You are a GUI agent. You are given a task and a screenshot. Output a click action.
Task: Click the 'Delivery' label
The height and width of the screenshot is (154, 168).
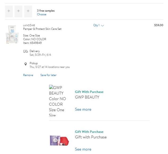(x=35, y=51)
